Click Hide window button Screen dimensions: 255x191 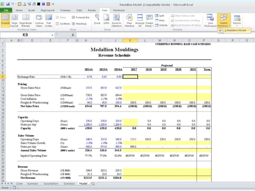tap(160, 20)
